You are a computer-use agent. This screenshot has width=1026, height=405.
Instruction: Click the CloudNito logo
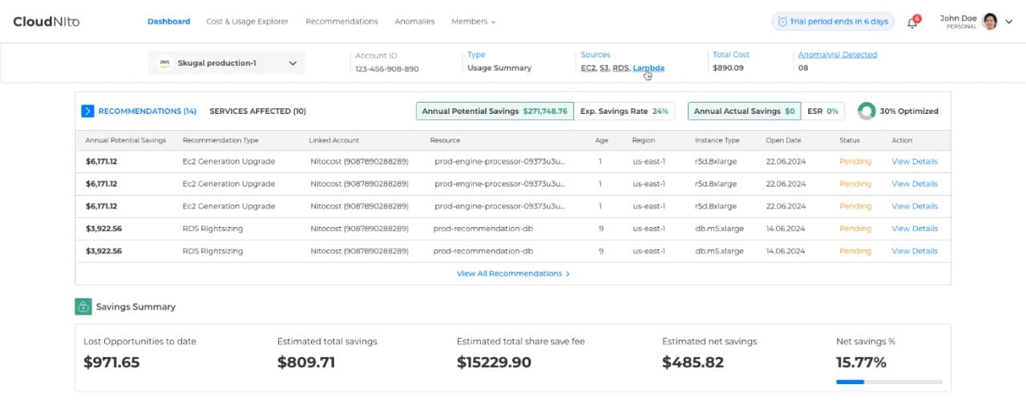coord(46,22)
